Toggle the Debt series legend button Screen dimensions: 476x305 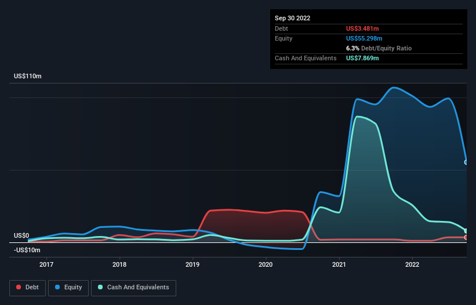point(28,288)
